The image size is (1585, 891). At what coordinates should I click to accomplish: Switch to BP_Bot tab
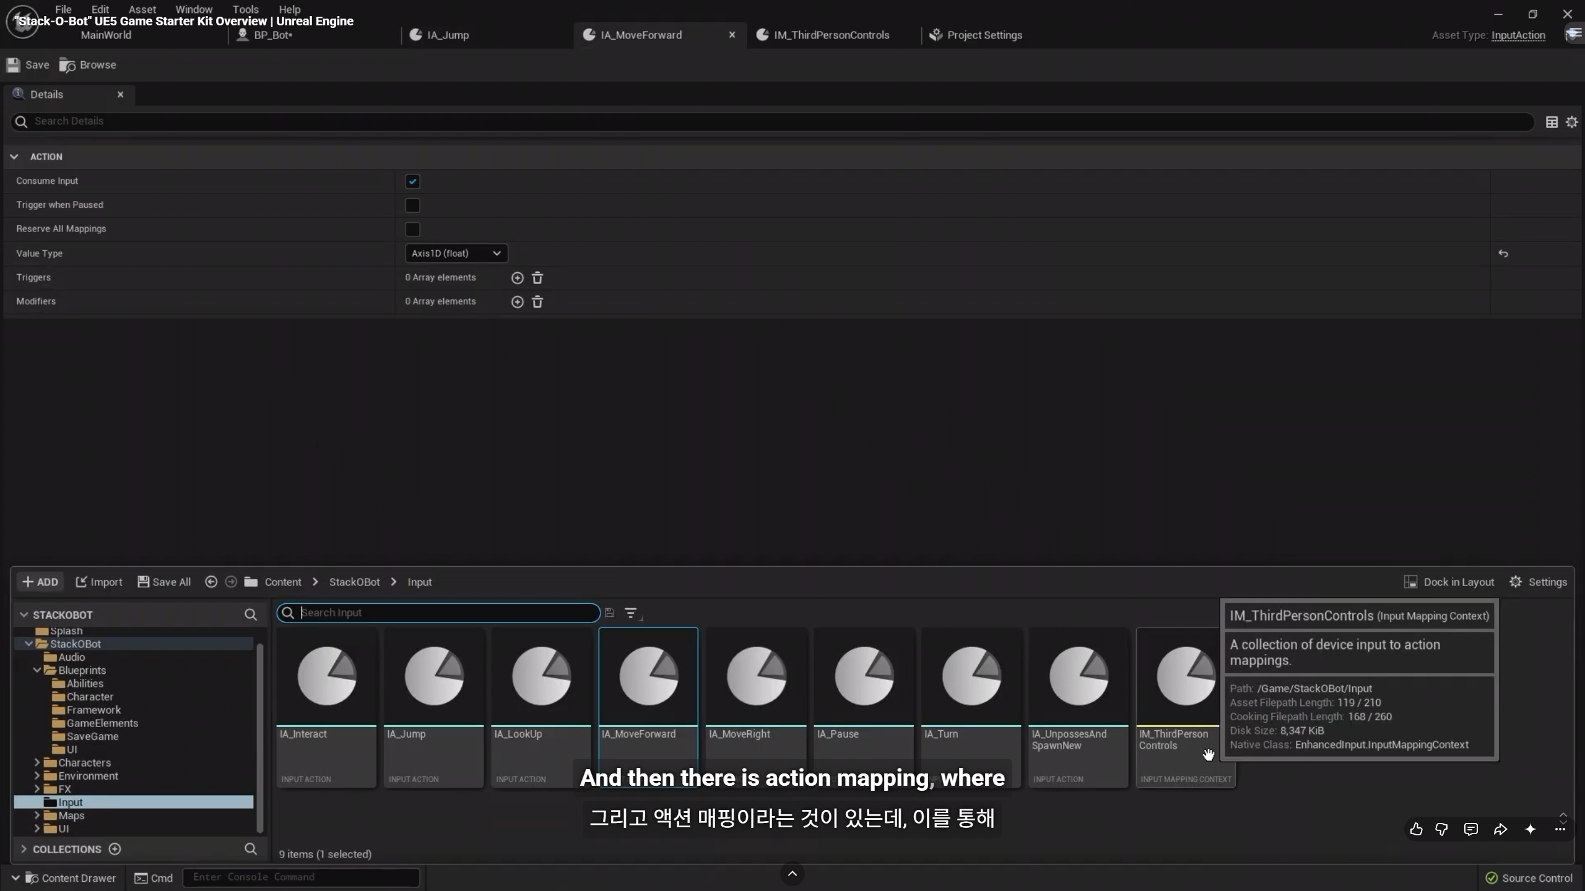coord(272,35)
